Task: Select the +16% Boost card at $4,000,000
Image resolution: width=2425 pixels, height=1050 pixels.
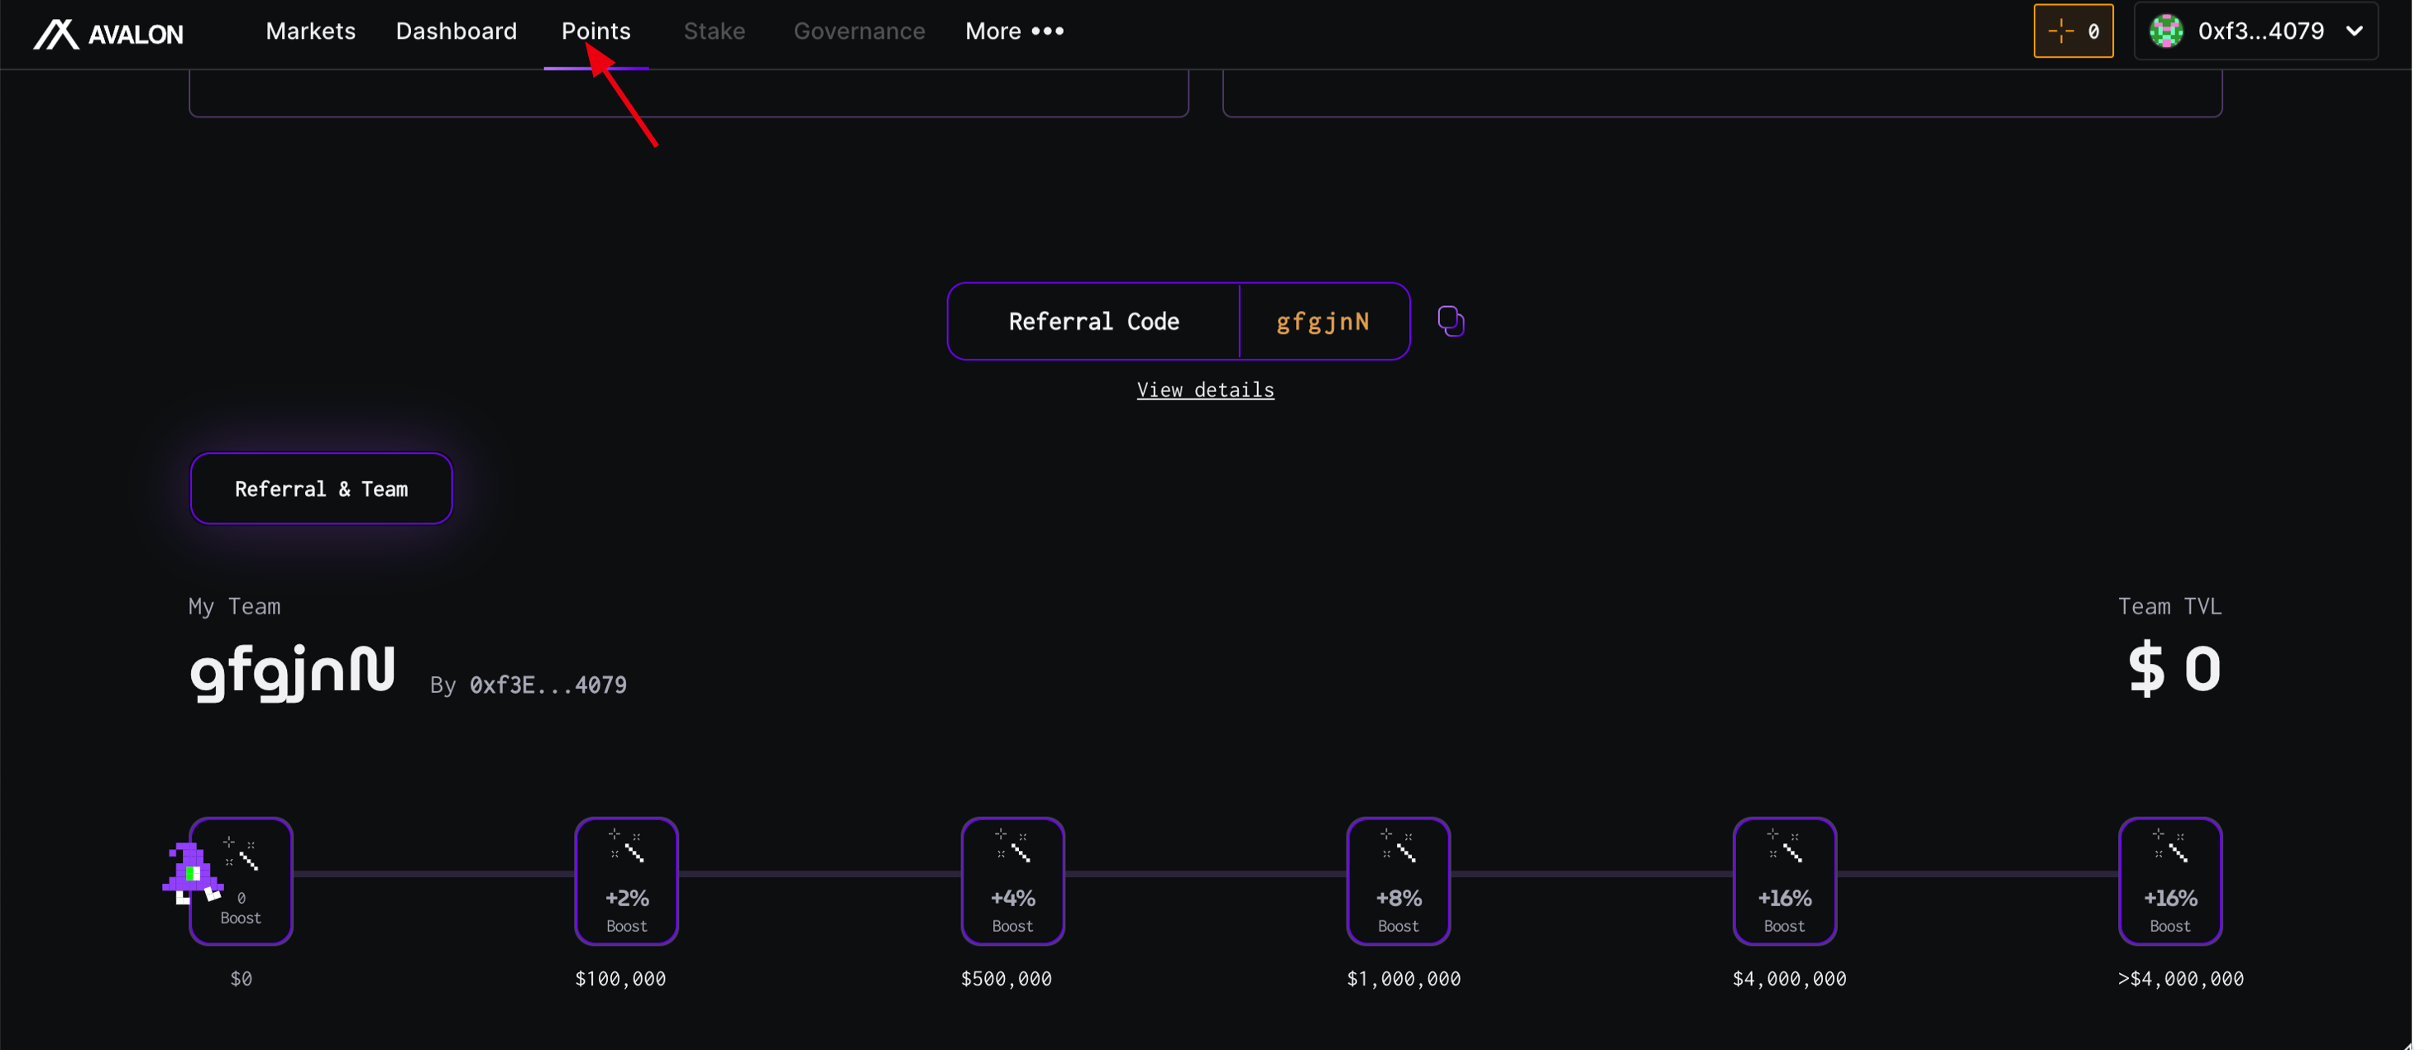Action: click(x=1785, y=881)
